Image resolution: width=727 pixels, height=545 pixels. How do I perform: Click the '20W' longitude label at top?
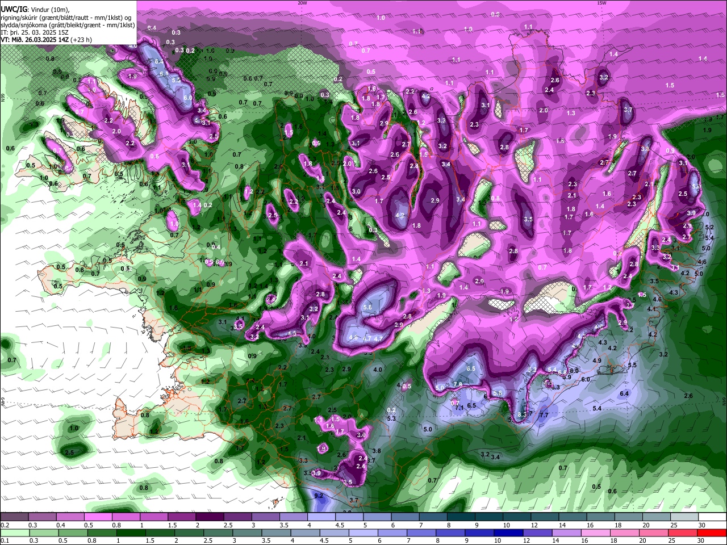[302, 2]
